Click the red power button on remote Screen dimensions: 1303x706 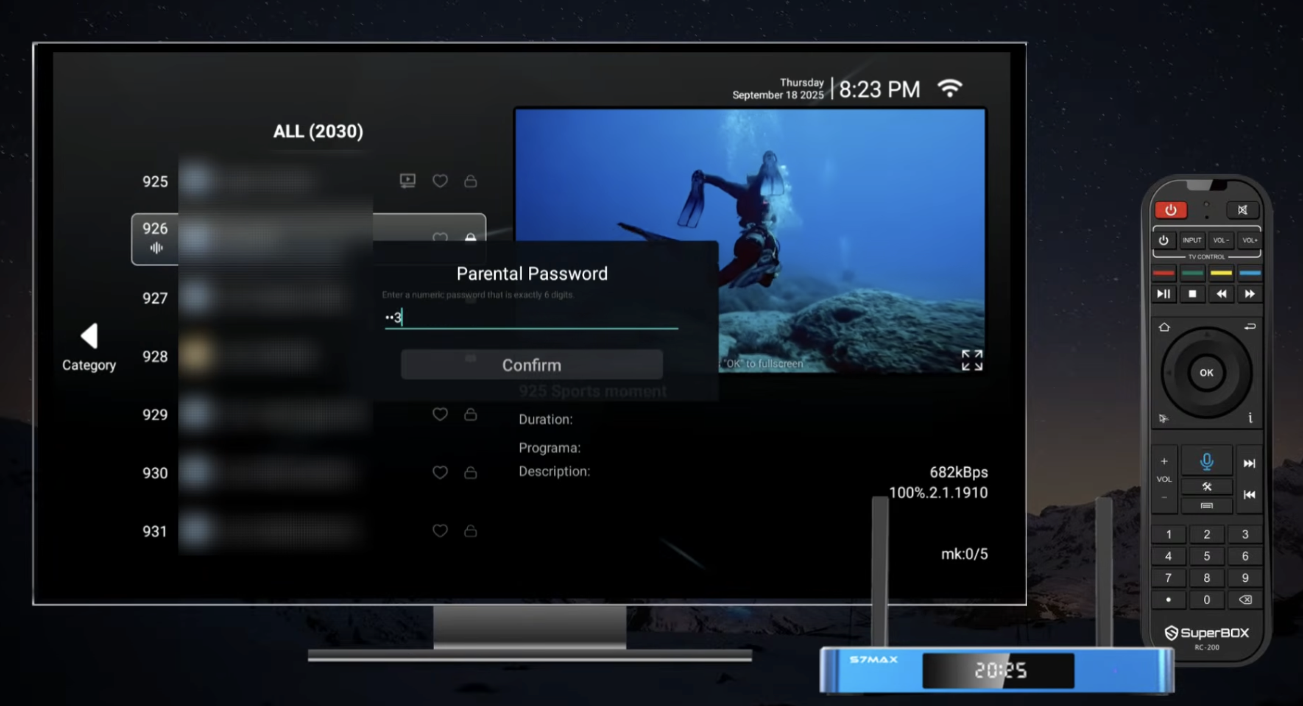[1171, 210]
